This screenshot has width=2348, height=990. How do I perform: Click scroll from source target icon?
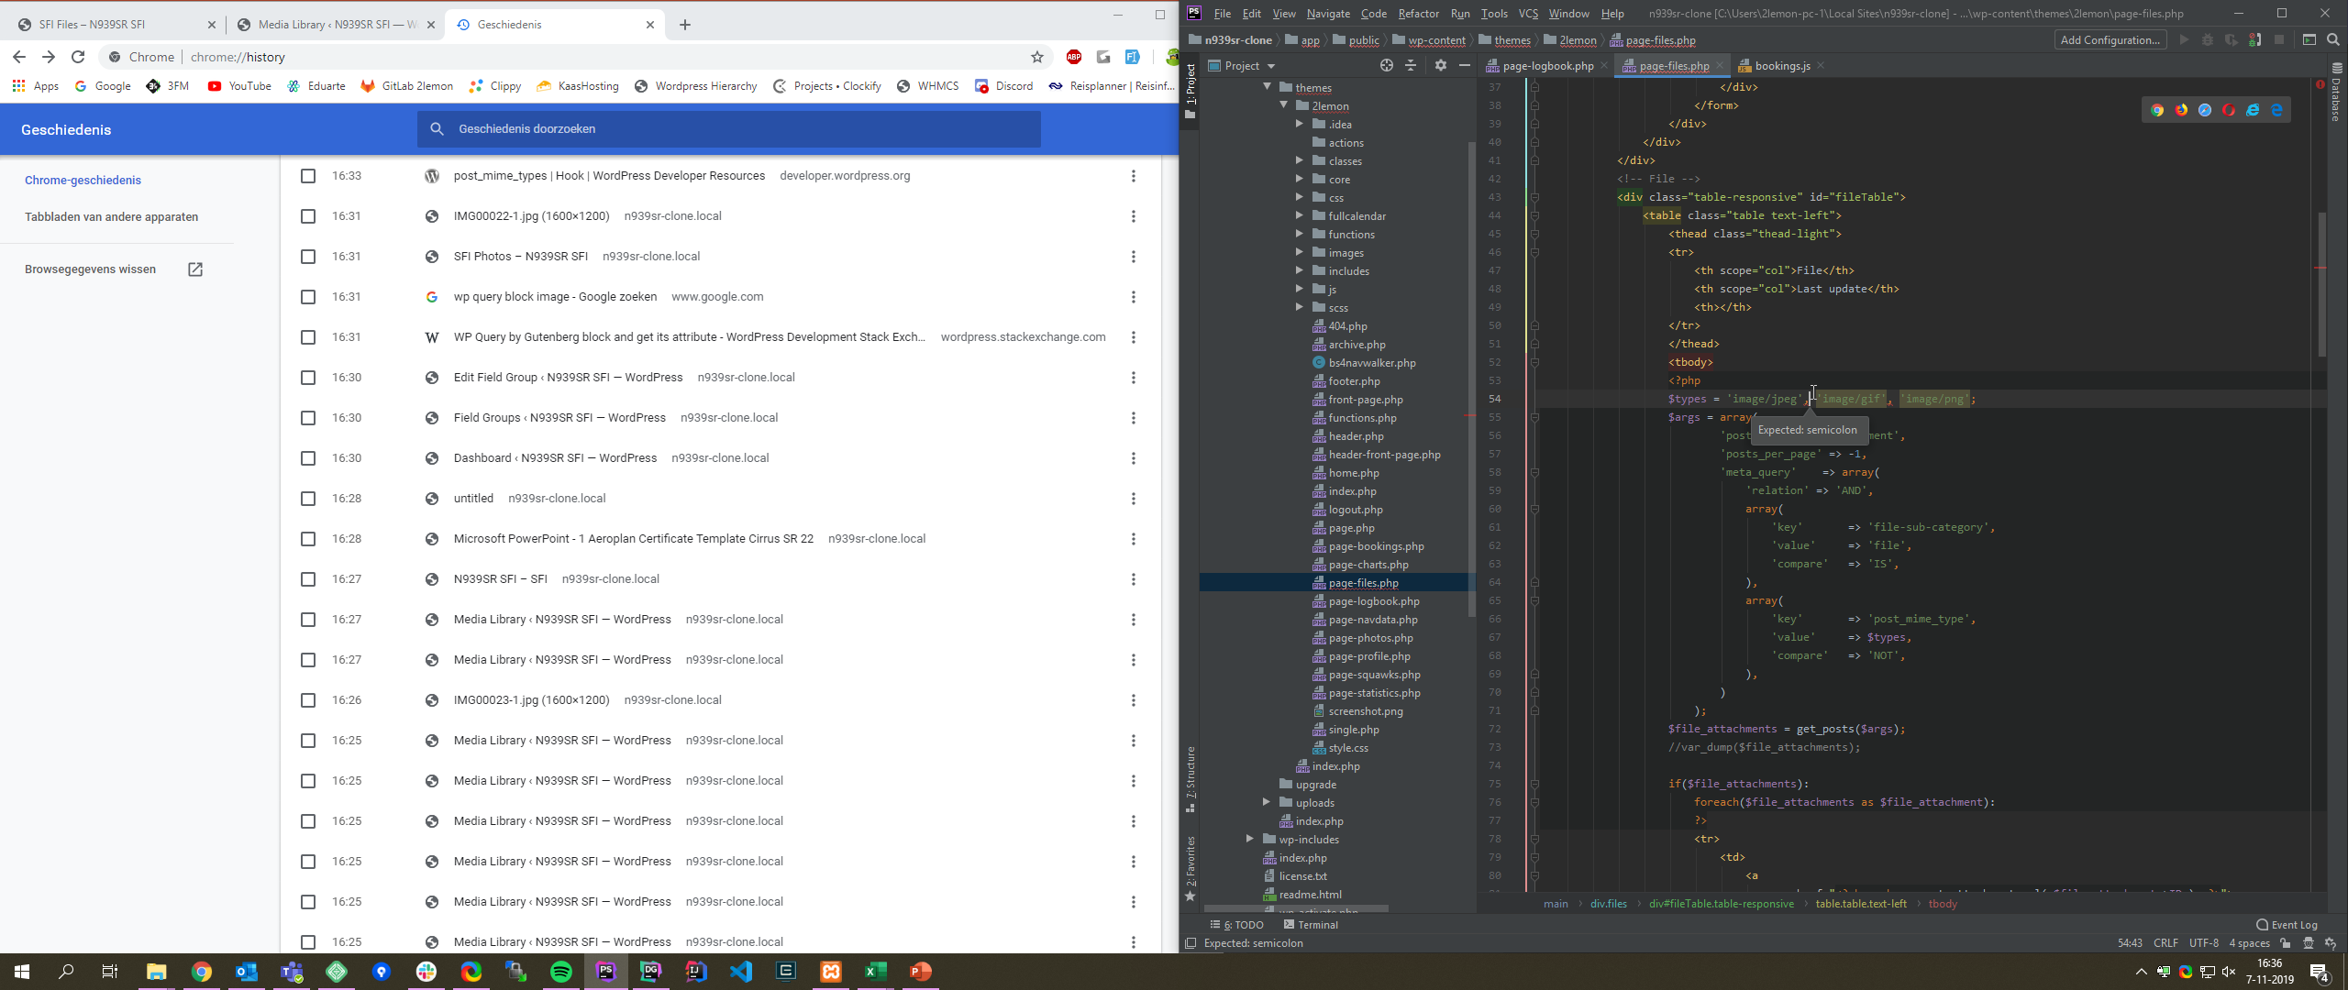pyautogui.click(x=1386, y=65)
